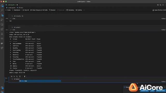This screenshot has width=166, height=93.
Task: Change language mode of df.desc cell
Action: coord(163,82)
